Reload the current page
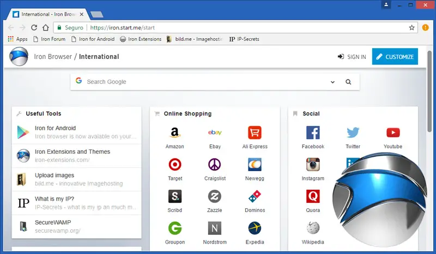The height and width of the screenshot is (254, 436). coord(34,28)
